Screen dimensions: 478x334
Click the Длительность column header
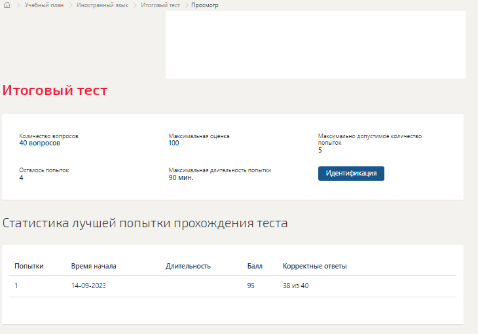pos(188,266)
